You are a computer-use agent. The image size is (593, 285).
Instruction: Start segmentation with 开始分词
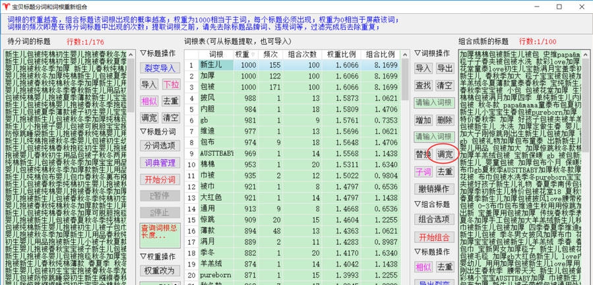point(160,179)
